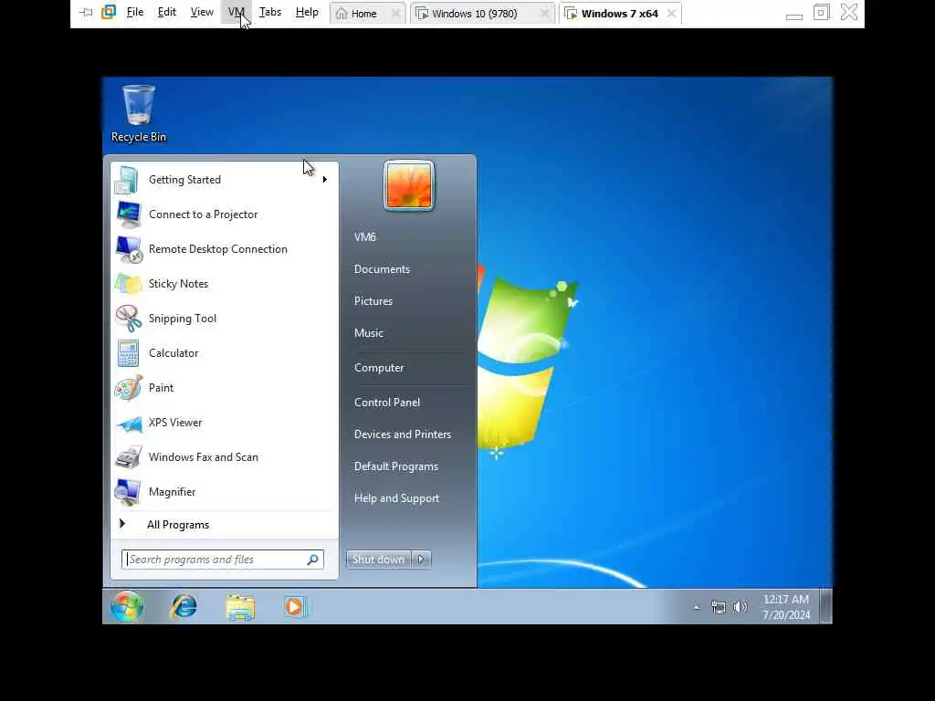This screenshot has width=935, height=701.
Task: Open Default Programs
Action: pos(396,466)
